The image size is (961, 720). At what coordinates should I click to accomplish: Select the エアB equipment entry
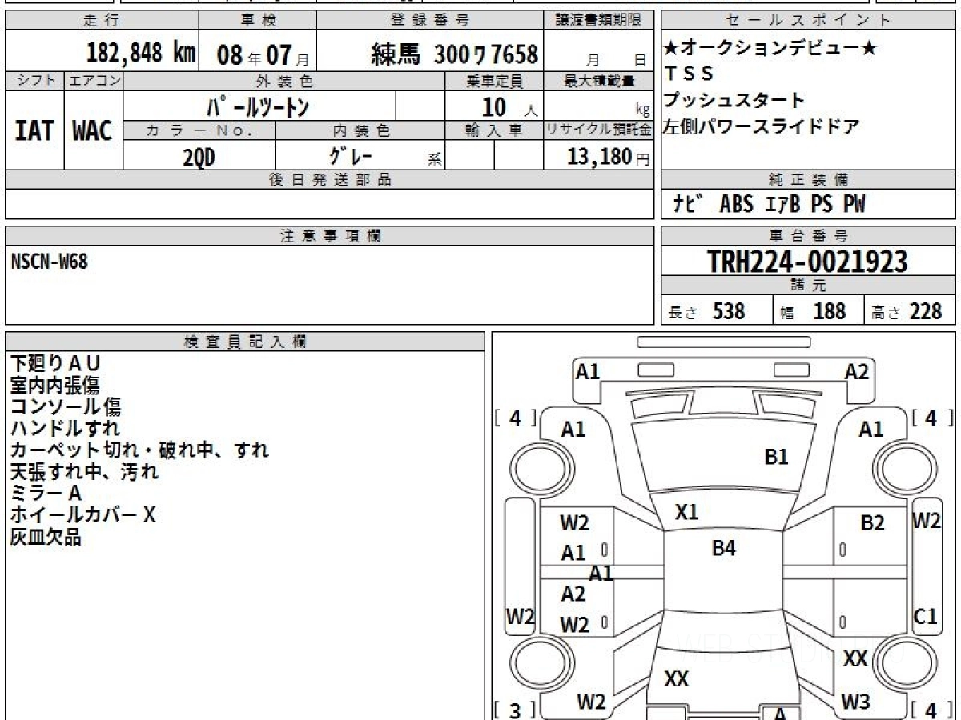782,204
